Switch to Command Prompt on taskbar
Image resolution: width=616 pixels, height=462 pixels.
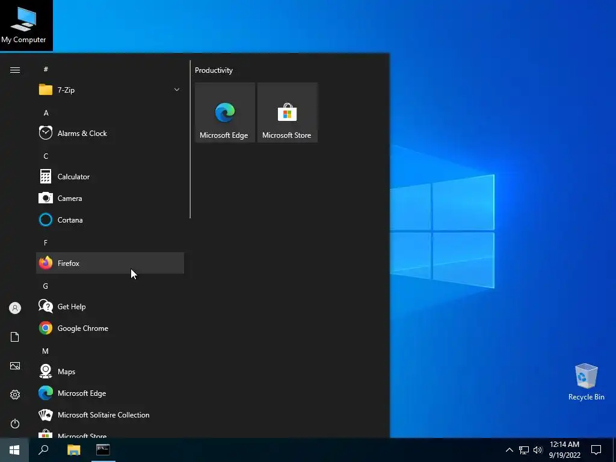pyautogui.click(x=103, y=450)
